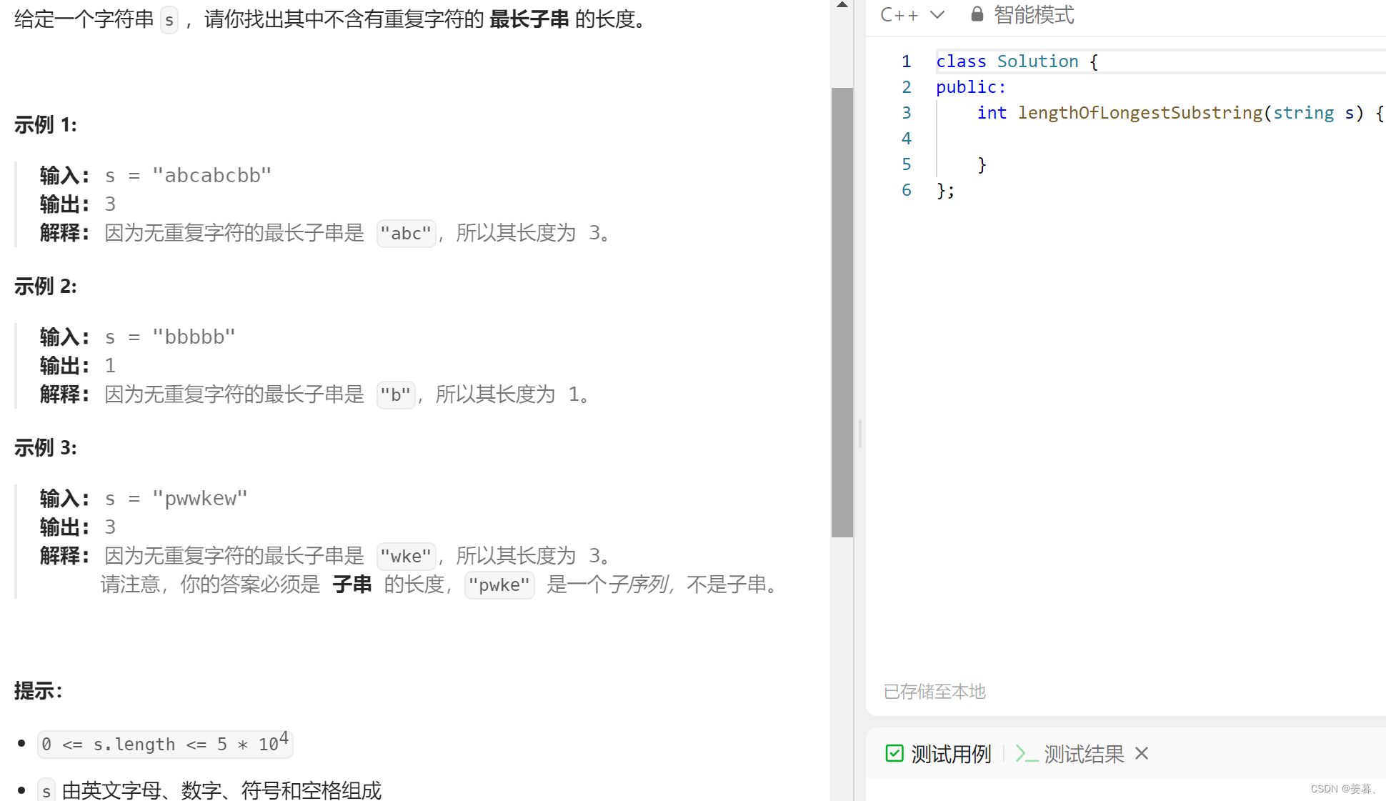Click the panel divider resize handle
1386x801 pixels.
pyautogui.click(x=859, y=434)
